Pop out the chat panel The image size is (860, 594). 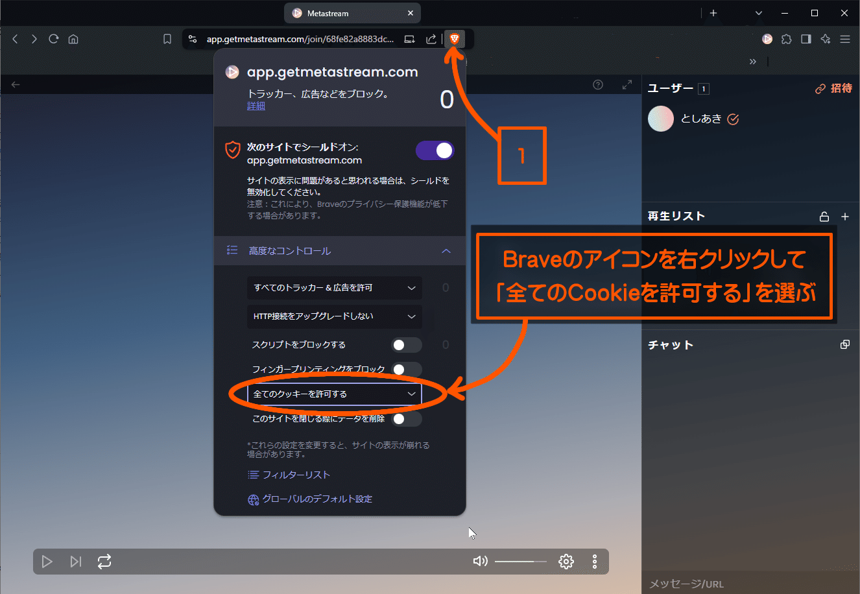(845, 344)
